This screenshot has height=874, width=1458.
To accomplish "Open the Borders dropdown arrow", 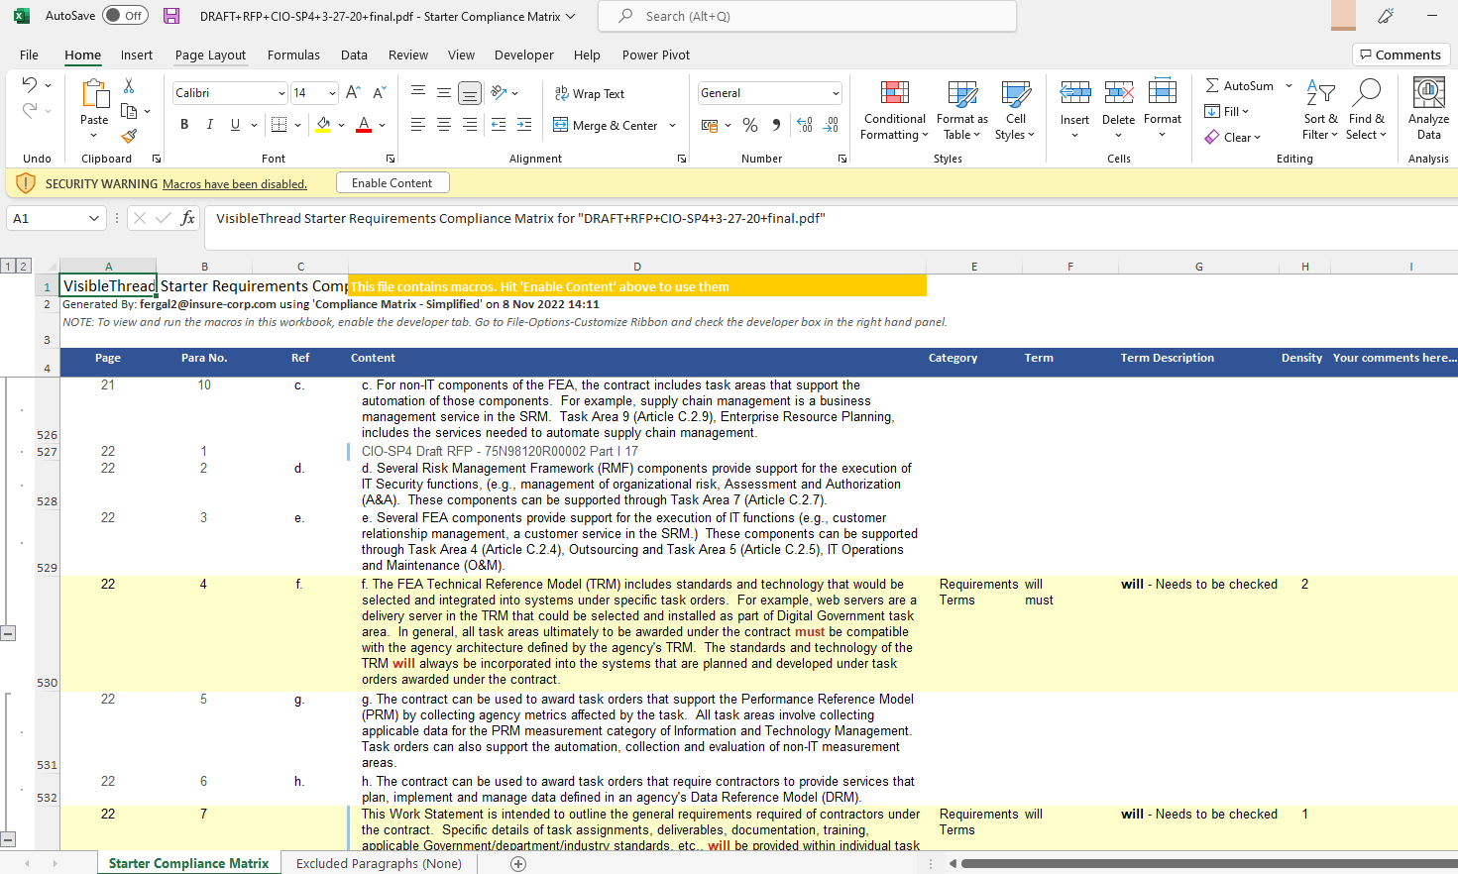I will click(298, 125).
